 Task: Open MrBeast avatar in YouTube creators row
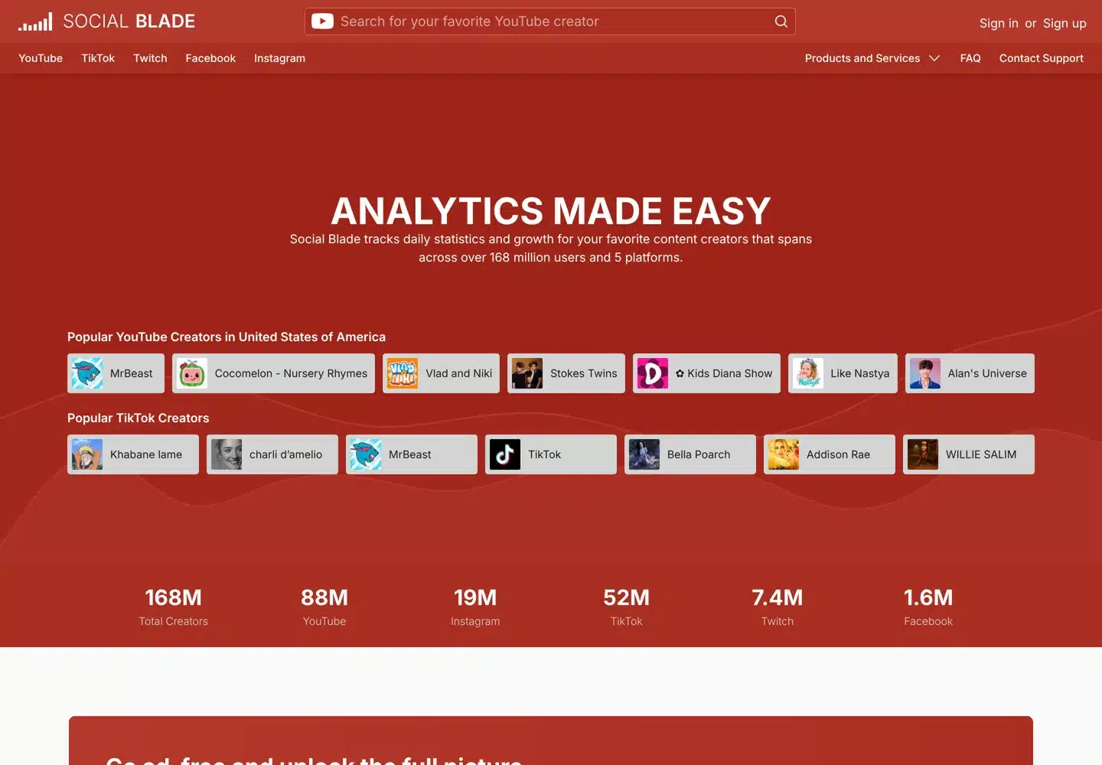pyautogui.click(x=87, y=373)
